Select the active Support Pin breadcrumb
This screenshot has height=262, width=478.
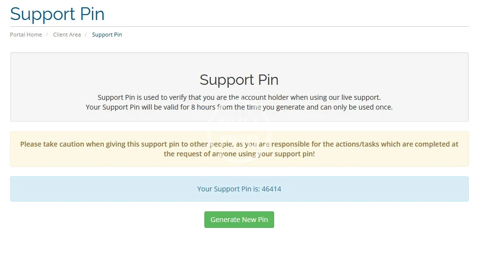107,35
